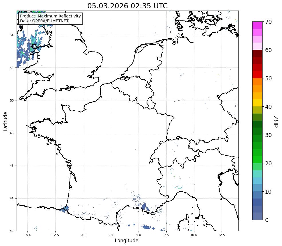Click the colorbar tick label 20
Viewport: 282px width, 246px height.
point(268,163)
